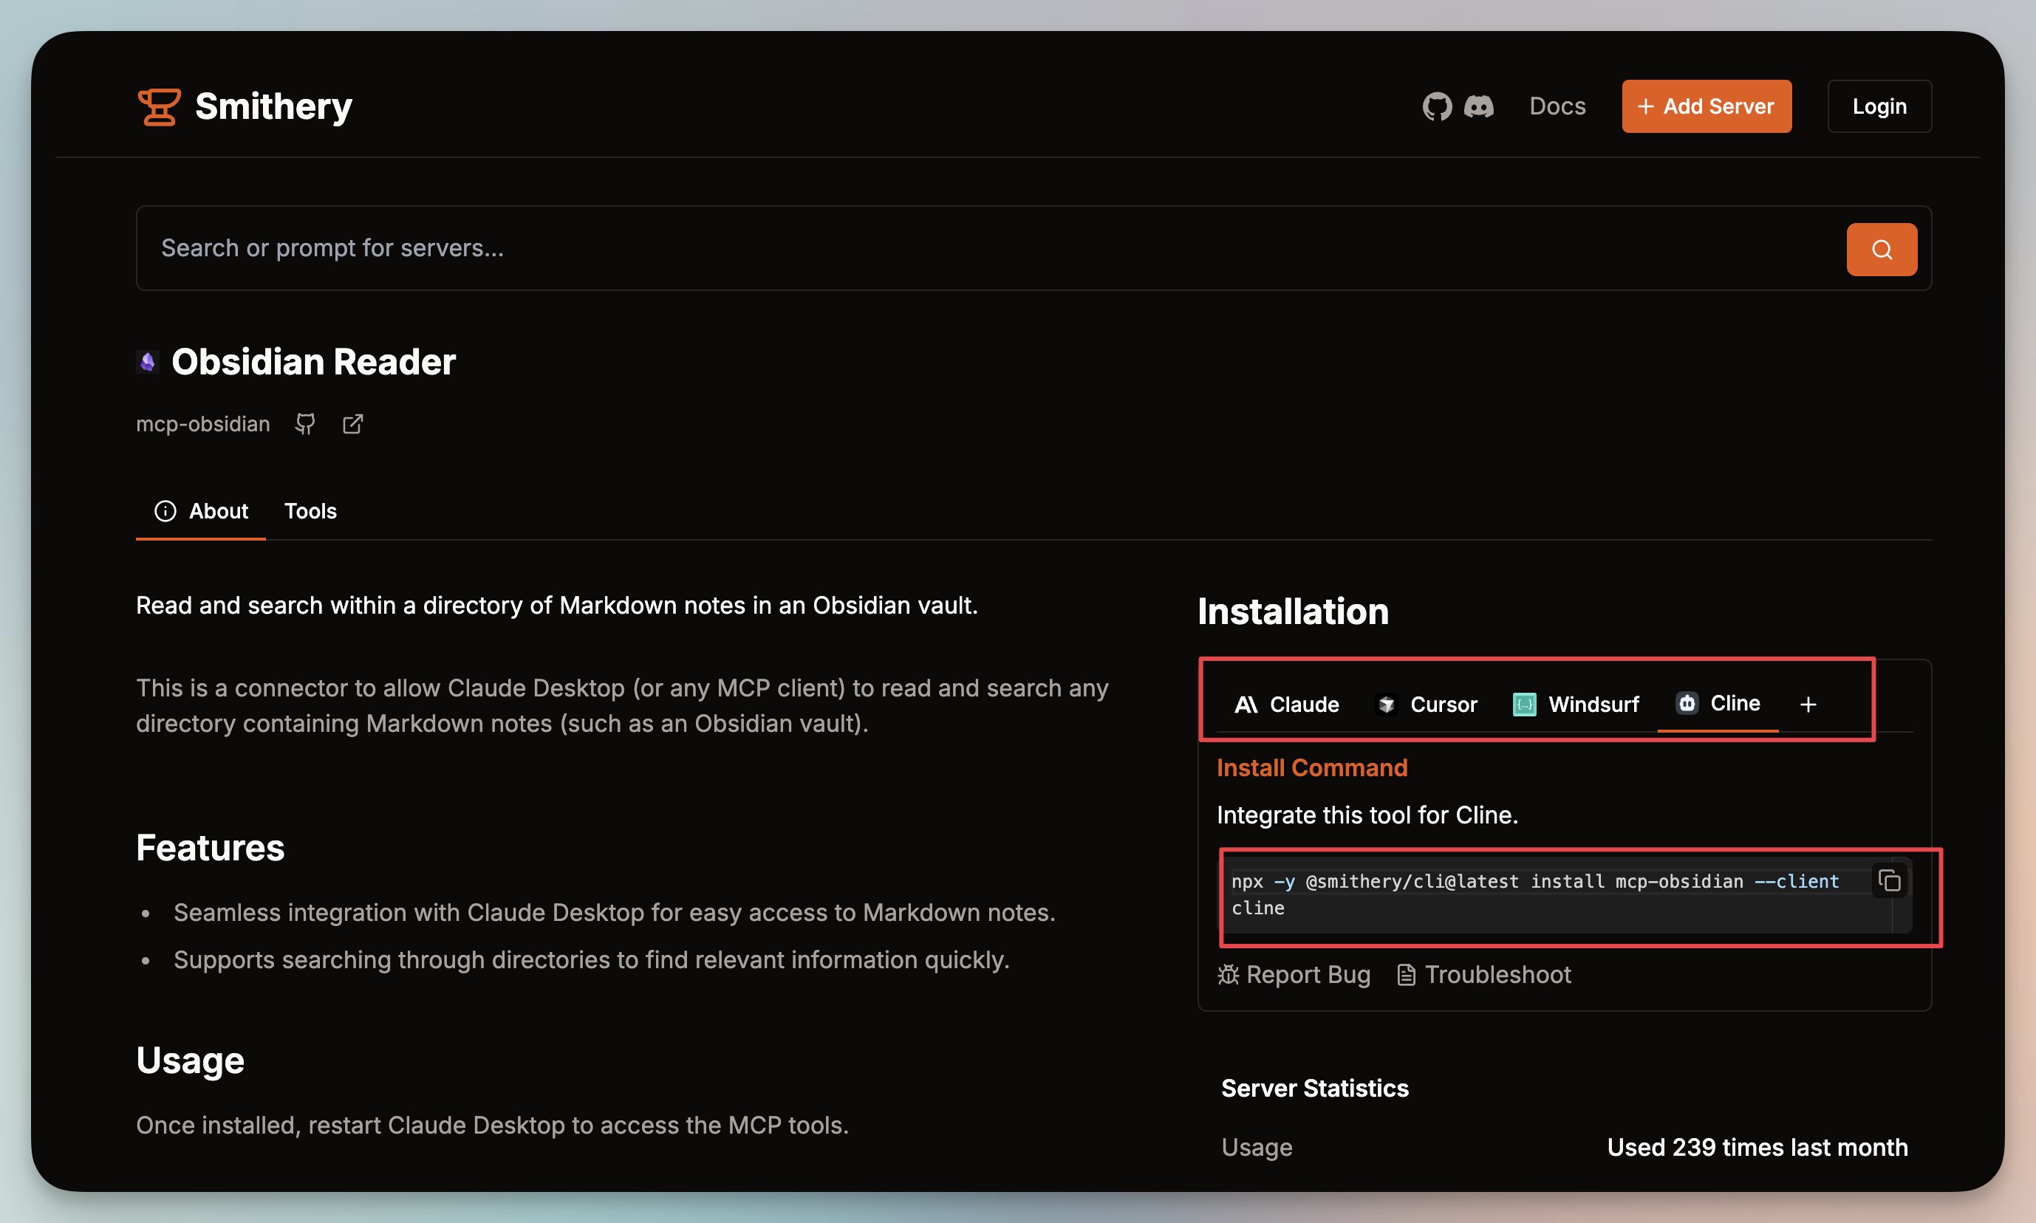Click the mcp-obsidian identifier text
This screenshot has height=1223, width=2036.
pyautogui.click(x=202, y=424)
